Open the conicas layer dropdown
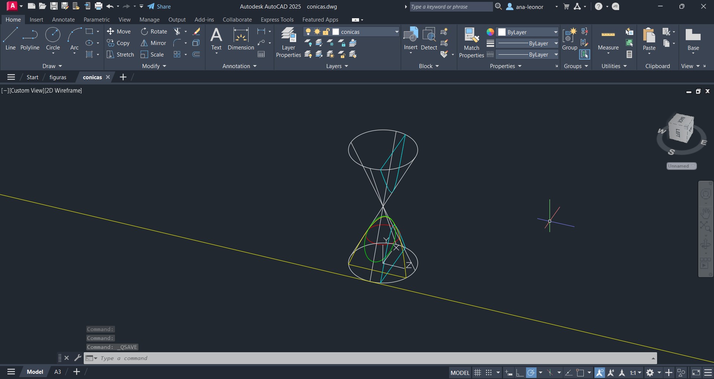Screen dimensions: 714x379 (397, 32)
